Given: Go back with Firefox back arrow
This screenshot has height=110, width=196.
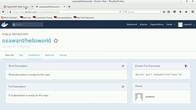Looking at the screenshot, I should 3,12.
